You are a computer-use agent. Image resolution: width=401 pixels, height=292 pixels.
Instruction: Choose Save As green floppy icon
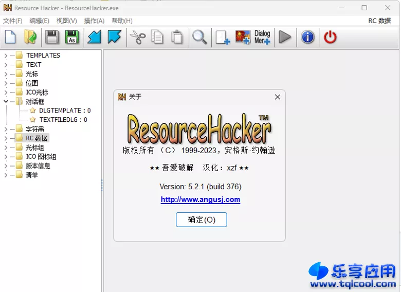72,37
